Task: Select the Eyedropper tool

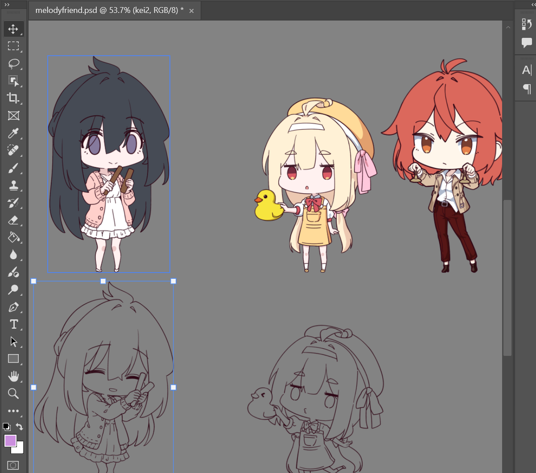Action: point(13,133)
